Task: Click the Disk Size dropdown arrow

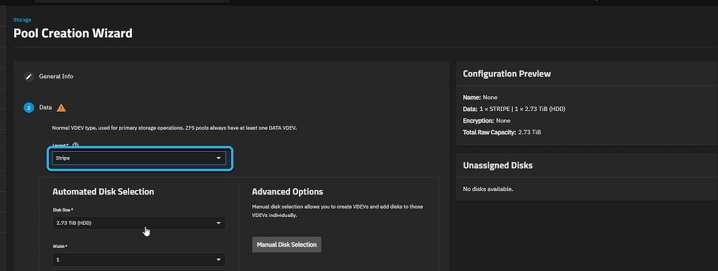Action: [x=218, y=223]
